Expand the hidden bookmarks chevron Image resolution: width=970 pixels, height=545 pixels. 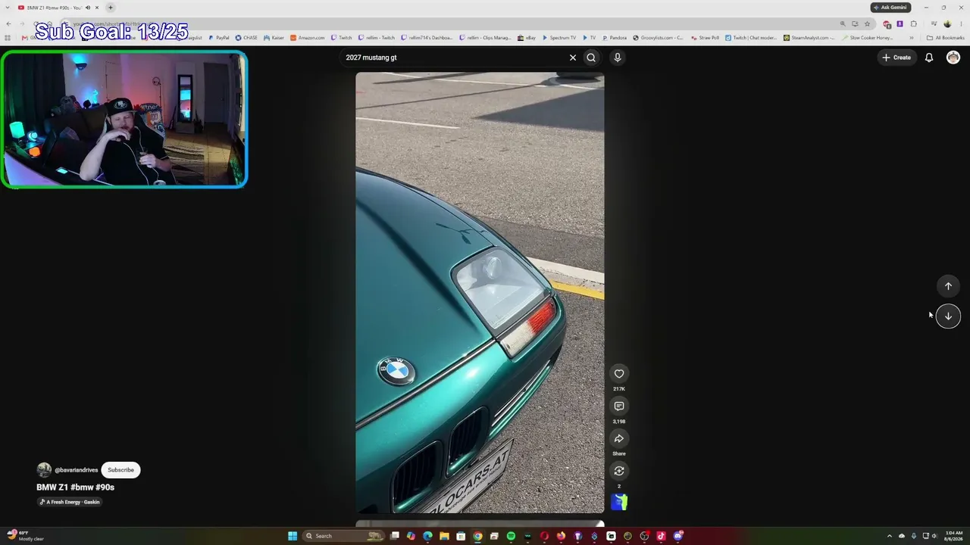click(912, 37)
